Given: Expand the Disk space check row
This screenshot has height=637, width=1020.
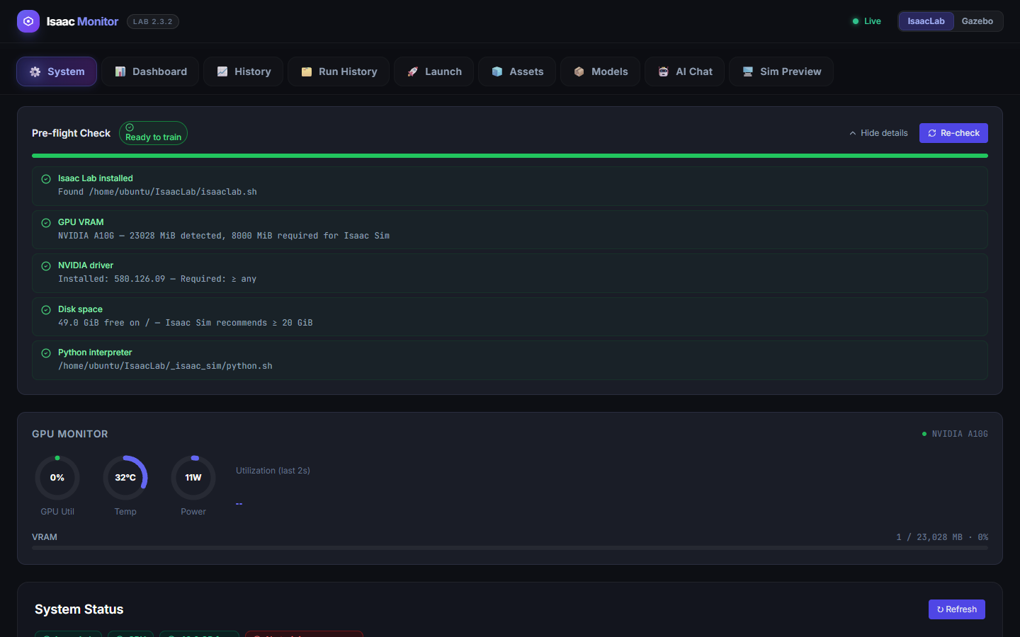Looking at the screenshot, I should [510, 316].
